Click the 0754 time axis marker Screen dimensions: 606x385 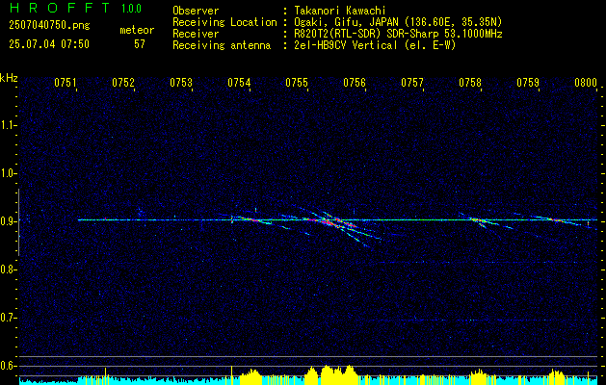(x=239, y=83)
